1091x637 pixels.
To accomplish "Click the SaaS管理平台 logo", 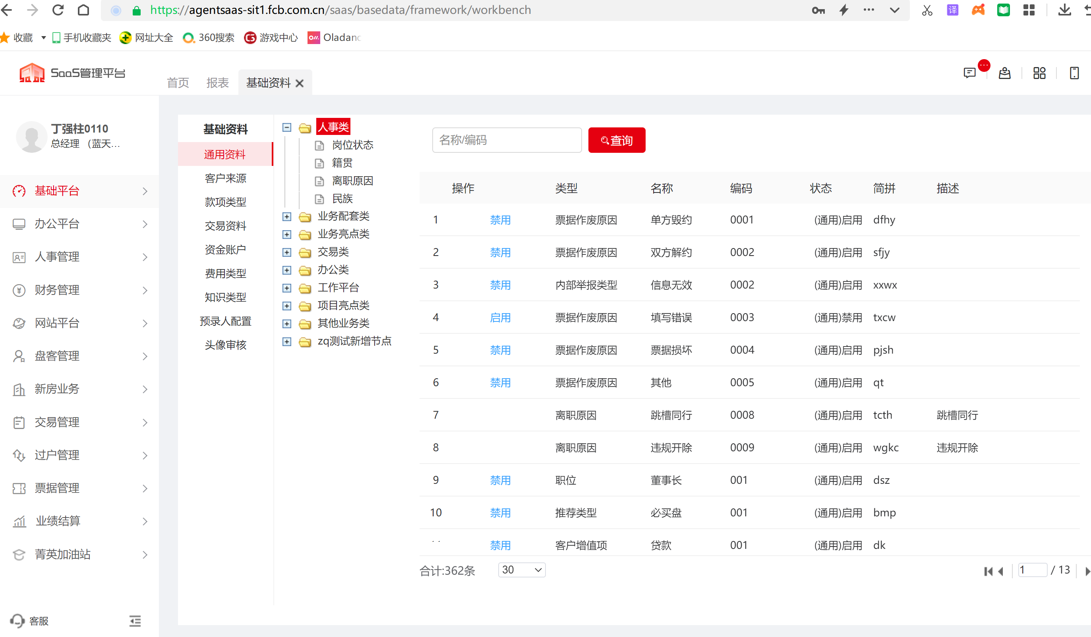I will [72, 73].
